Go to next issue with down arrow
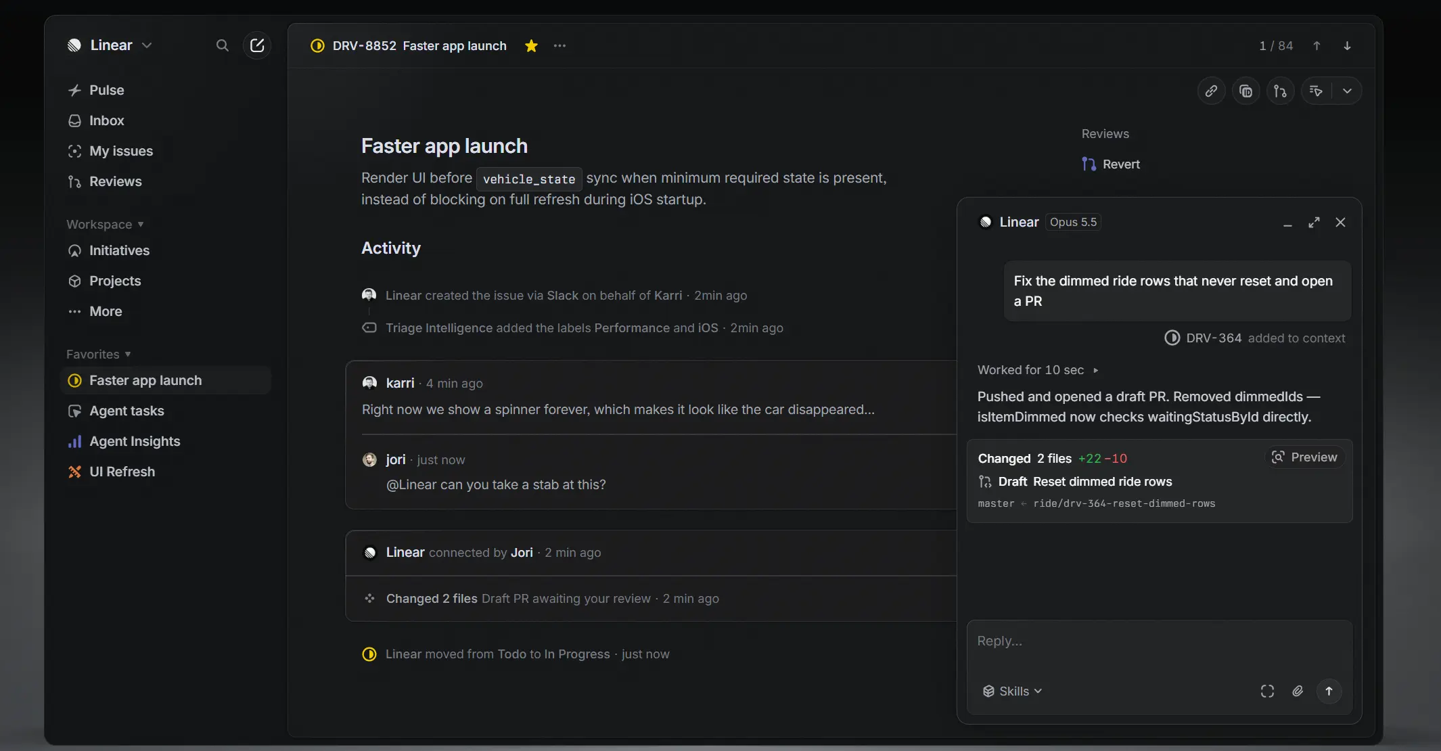This screenshot has width=1441, height=751. click(x=1347, y=45)
